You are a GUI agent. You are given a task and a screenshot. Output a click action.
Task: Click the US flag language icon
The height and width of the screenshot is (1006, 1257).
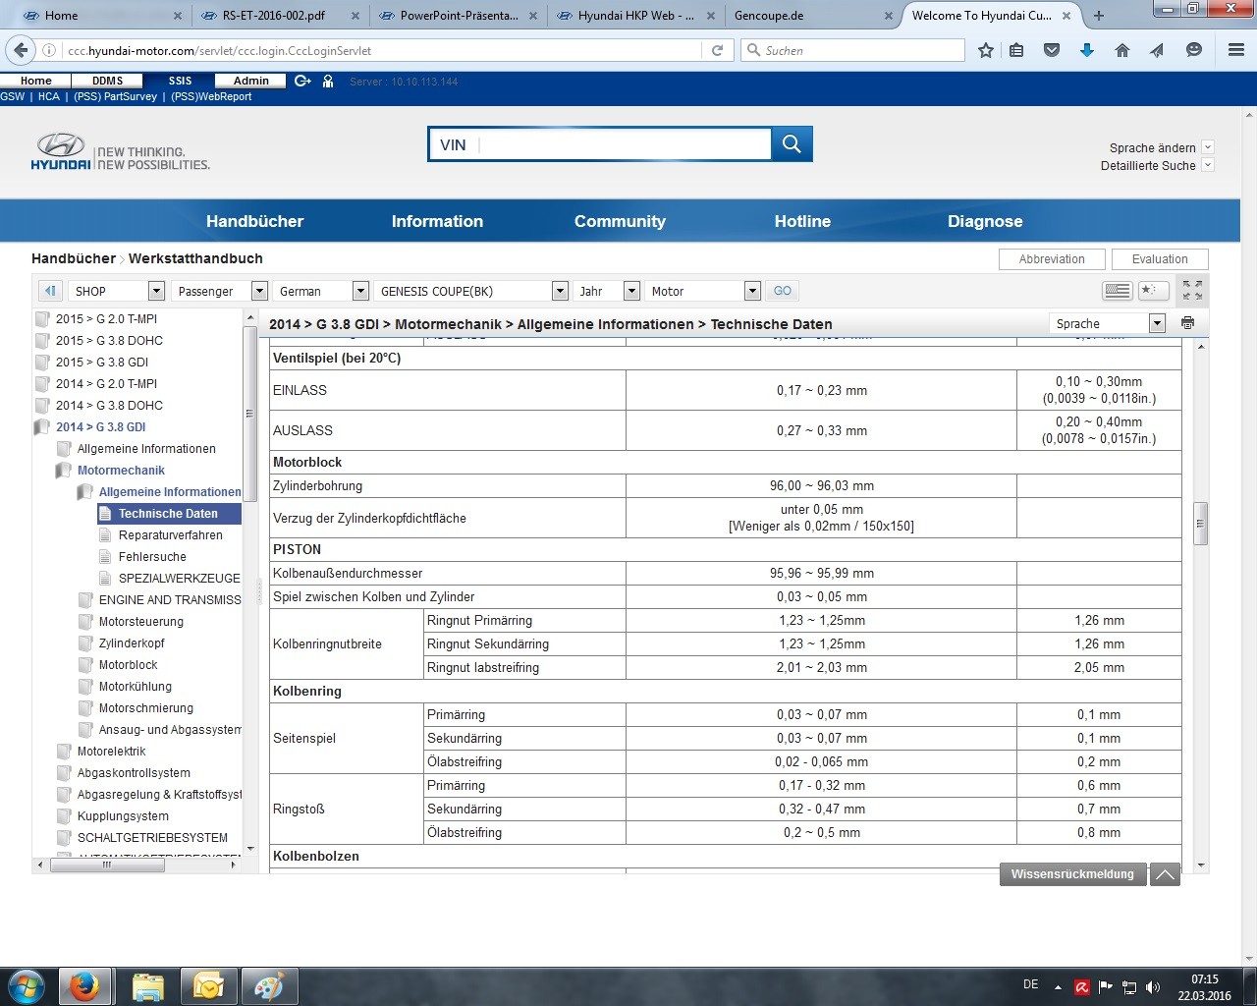[1118, 291]
